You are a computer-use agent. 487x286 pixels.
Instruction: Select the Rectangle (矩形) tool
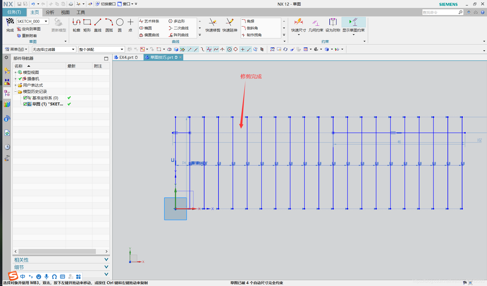click(x=87, y=25)
